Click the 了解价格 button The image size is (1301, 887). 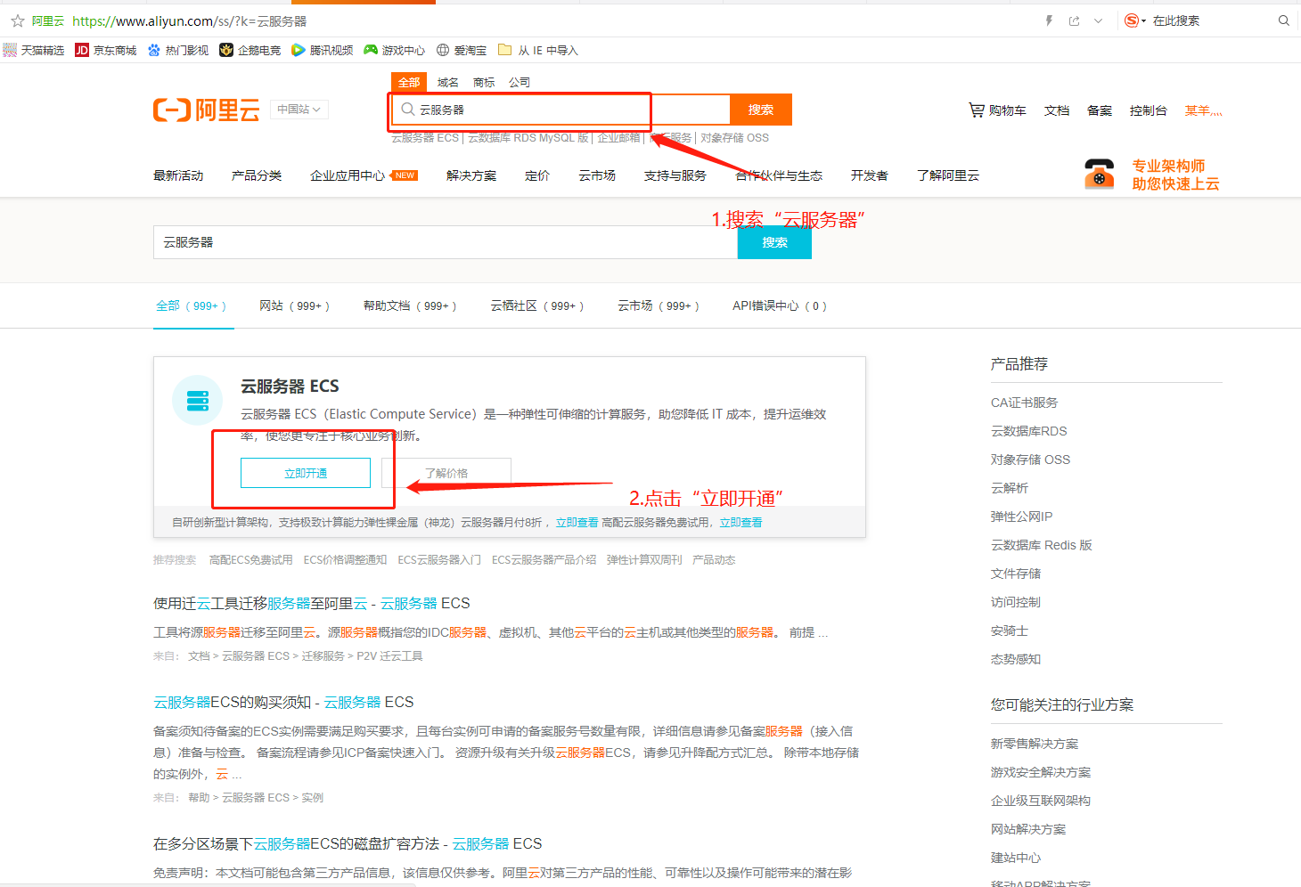(446, 473)
